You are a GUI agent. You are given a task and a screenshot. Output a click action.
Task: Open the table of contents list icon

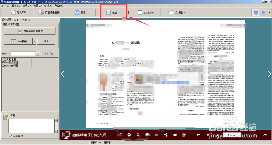pyautogui.click(x=184, y=135)
